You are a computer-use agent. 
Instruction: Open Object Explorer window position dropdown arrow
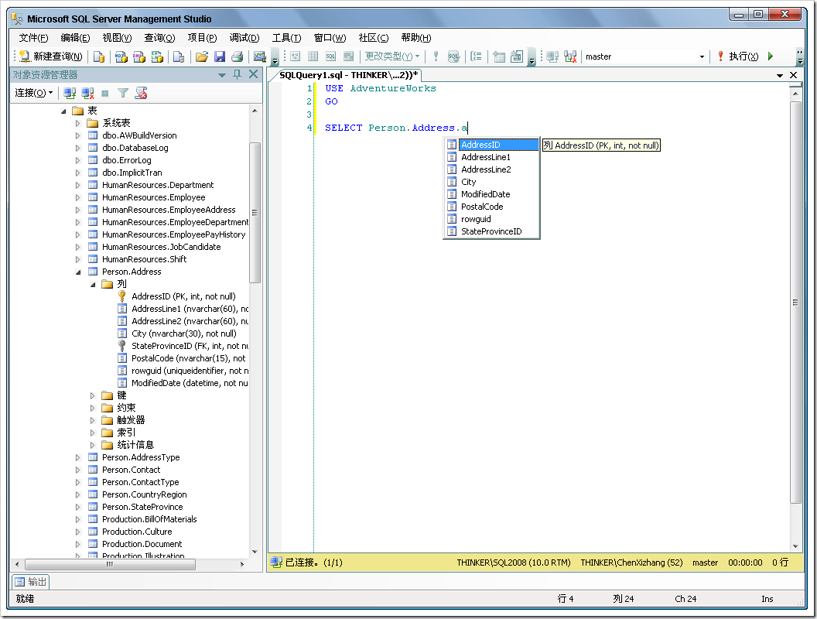pos(222,75)
